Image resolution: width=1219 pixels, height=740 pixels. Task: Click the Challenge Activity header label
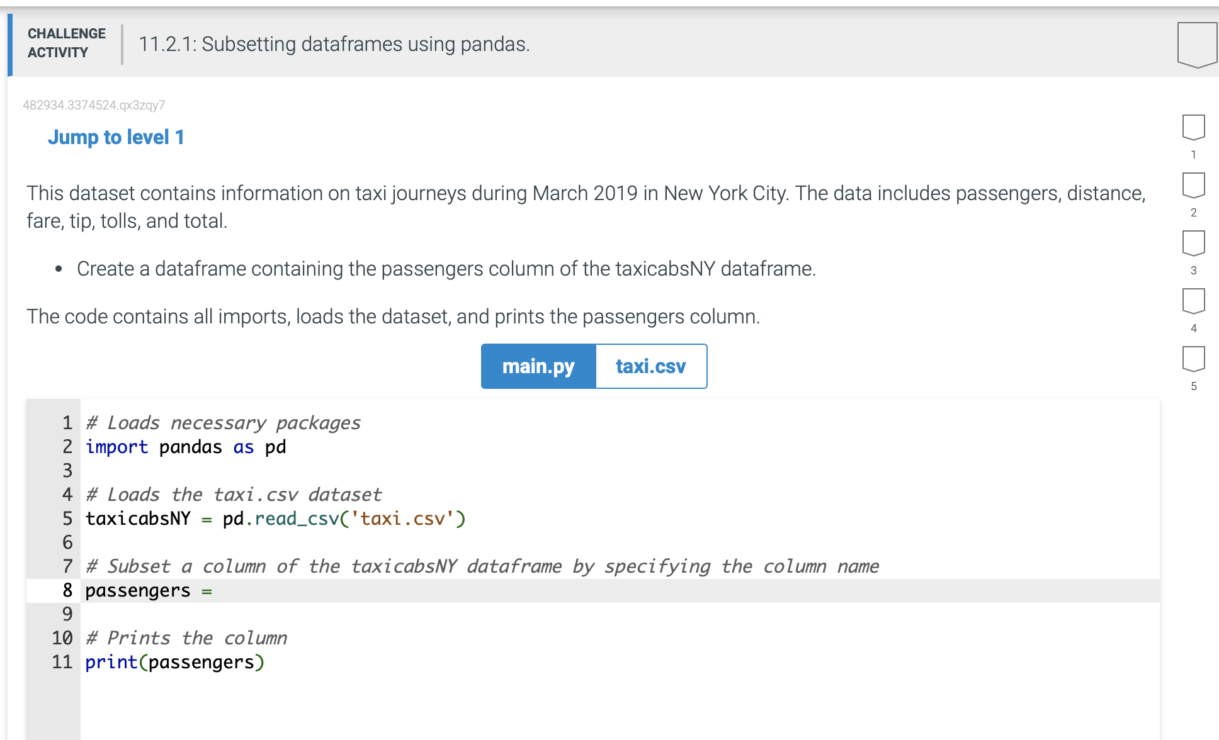tap(67, 43)
